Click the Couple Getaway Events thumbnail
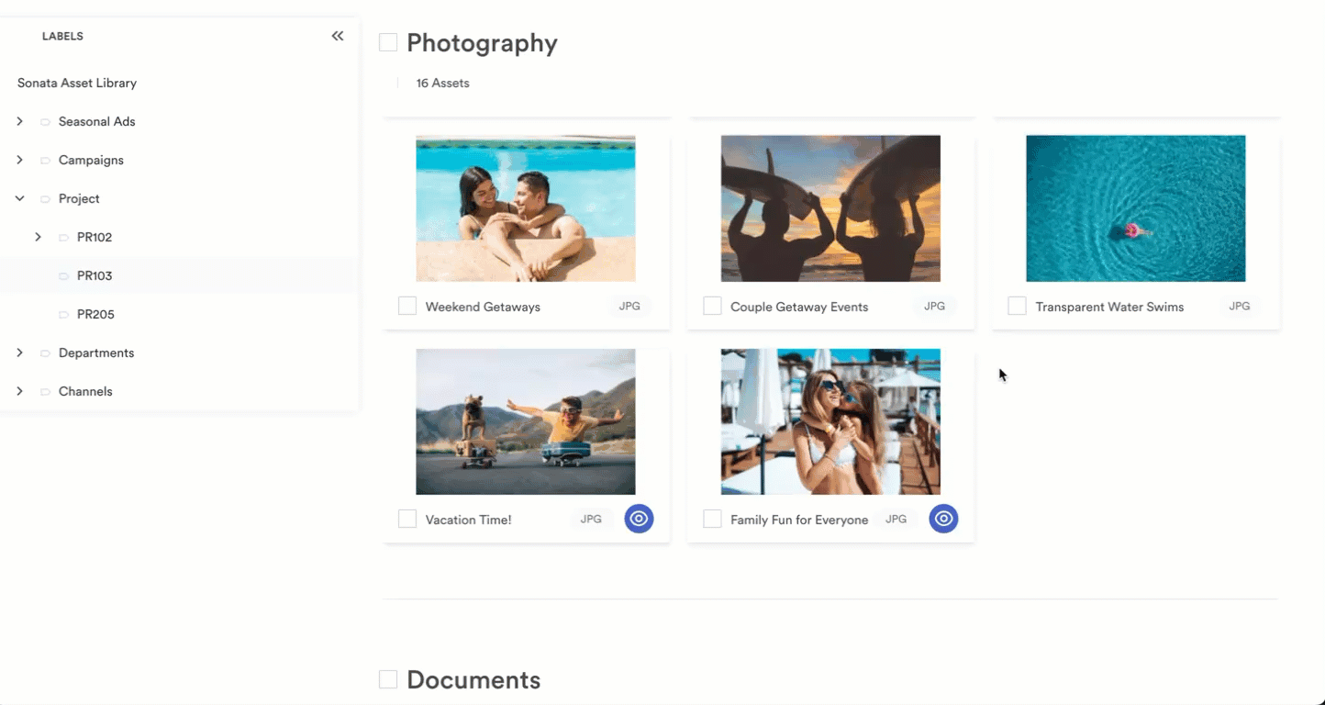The width and height of the screenshot is (1325, 705). [x=830, y=207]
